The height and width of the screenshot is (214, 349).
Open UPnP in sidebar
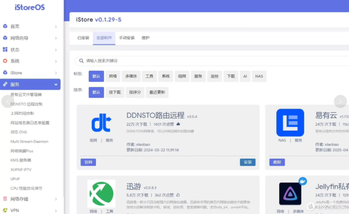(15, 179)
